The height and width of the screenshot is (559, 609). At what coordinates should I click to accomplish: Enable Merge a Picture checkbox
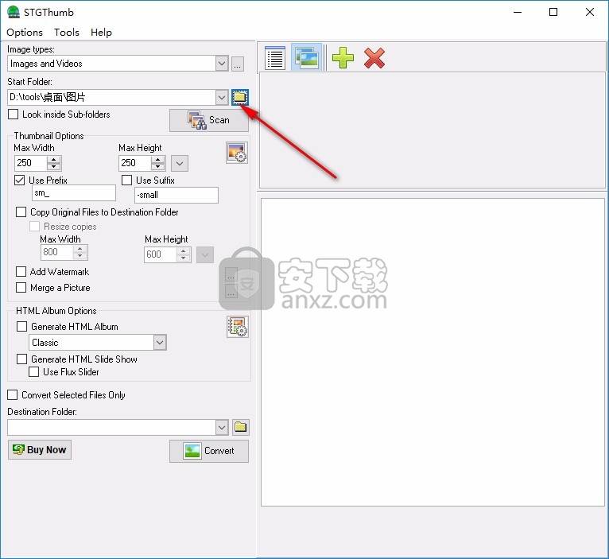point(21,288)
